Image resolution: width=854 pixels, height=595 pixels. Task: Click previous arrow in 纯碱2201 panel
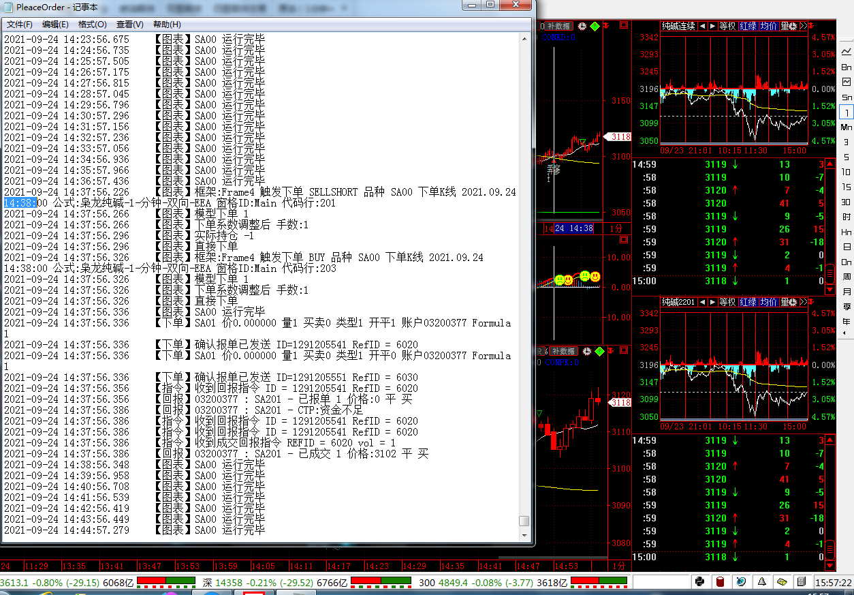[702, 302]
